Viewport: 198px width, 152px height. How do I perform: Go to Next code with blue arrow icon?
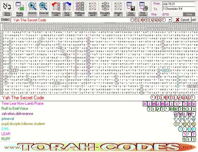point(67,6)
